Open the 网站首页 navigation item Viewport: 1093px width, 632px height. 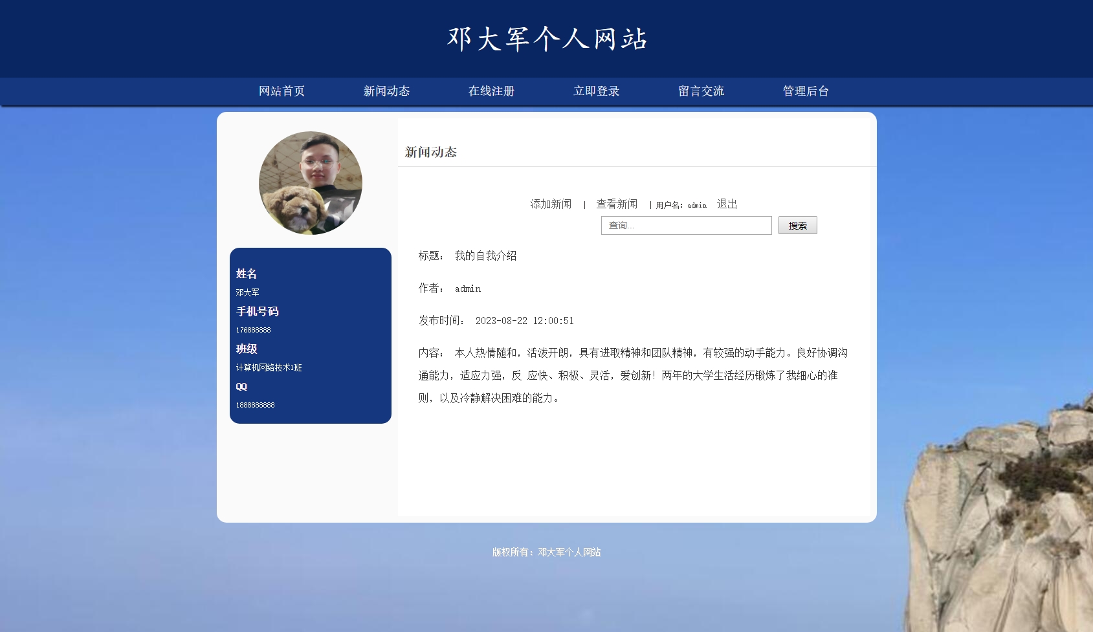(282, 91)
